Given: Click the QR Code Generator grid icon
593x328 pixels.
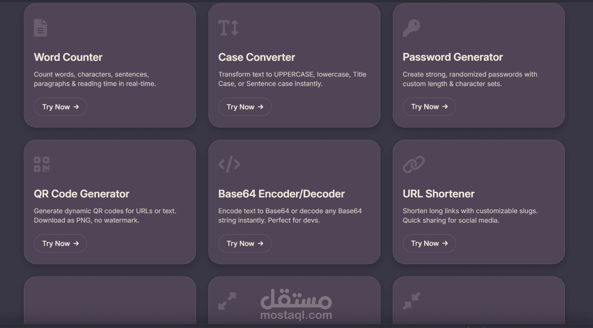Looking at the screenshot, I should (x=41, y=164).
